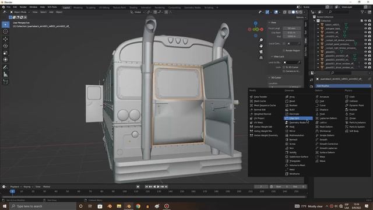This screenshot has height=210, width=373.
Task: Enable Lock To 3D Cursor checkbox
Action: click(284, 68)
